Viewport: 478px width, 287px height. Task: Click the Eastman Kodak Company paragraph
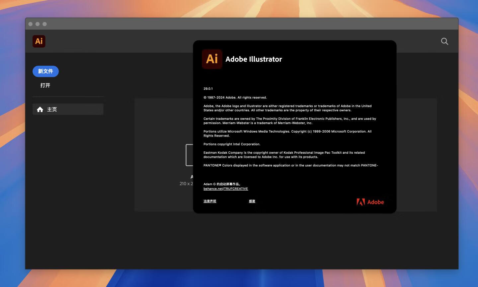click(x=284, y=155)
